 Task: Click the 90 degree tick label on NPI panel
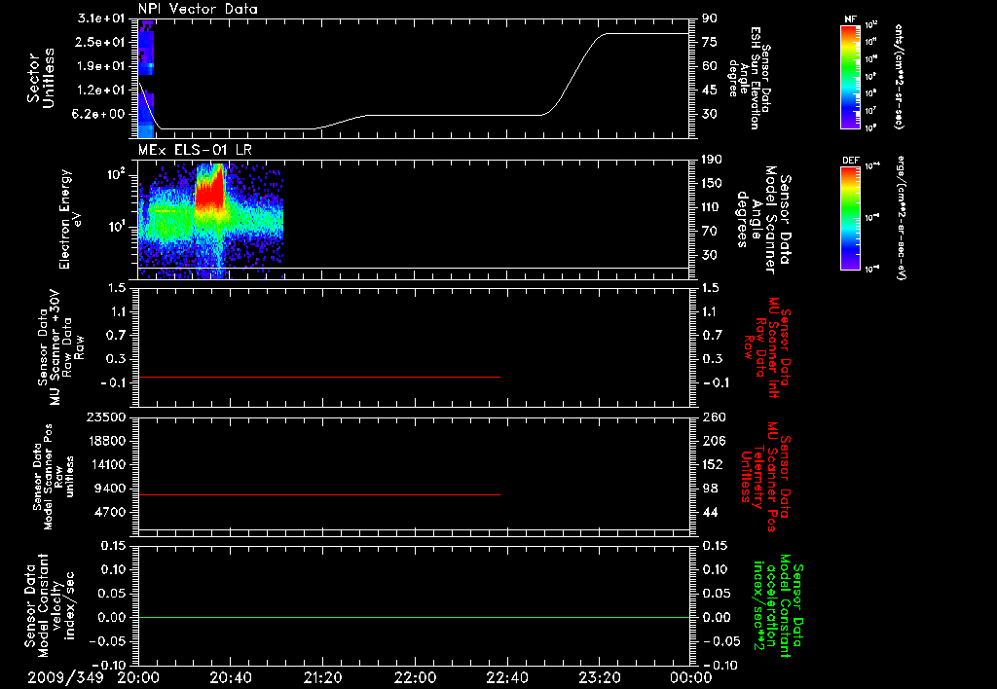(x=710, y=18)
